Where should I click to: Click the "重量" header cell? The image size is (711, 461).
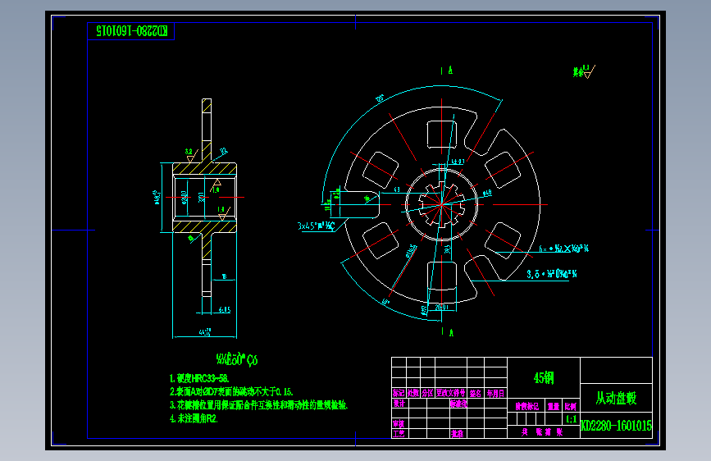554,407
